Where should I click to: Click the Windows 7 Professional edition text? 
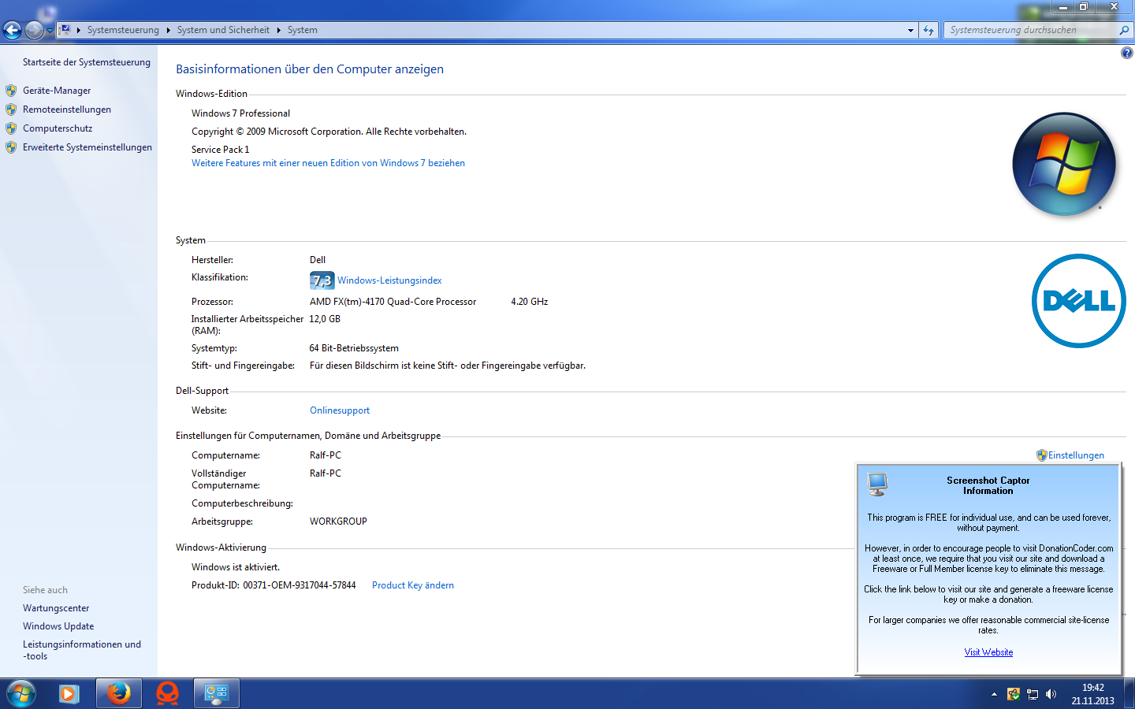(x=240, y=113)
